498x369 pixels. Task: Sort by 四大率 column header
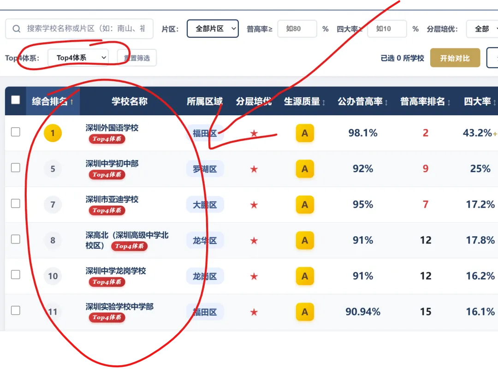[480, 101]
